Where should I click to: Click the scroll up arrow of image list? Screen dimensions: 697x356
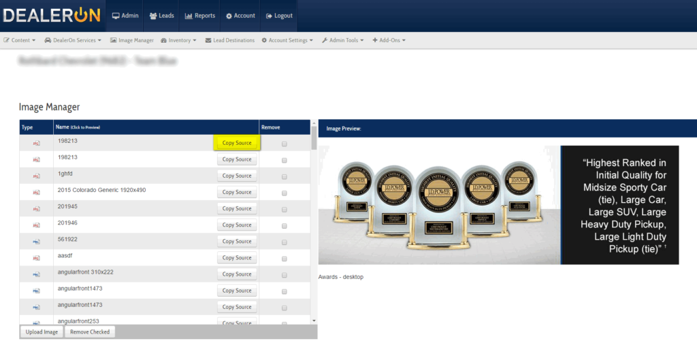pyautogui.click(x=314, y=123)
